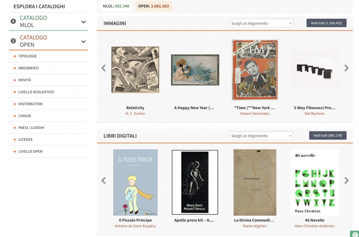The width and height of the screenshot is (359, 237).
Task: Collapse the Catalogo MLOL chevron
Action: point(83,22)
